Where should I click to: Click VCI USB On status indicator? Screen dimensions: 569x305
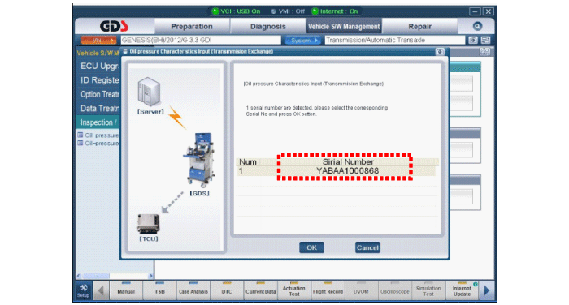(236, 11)
